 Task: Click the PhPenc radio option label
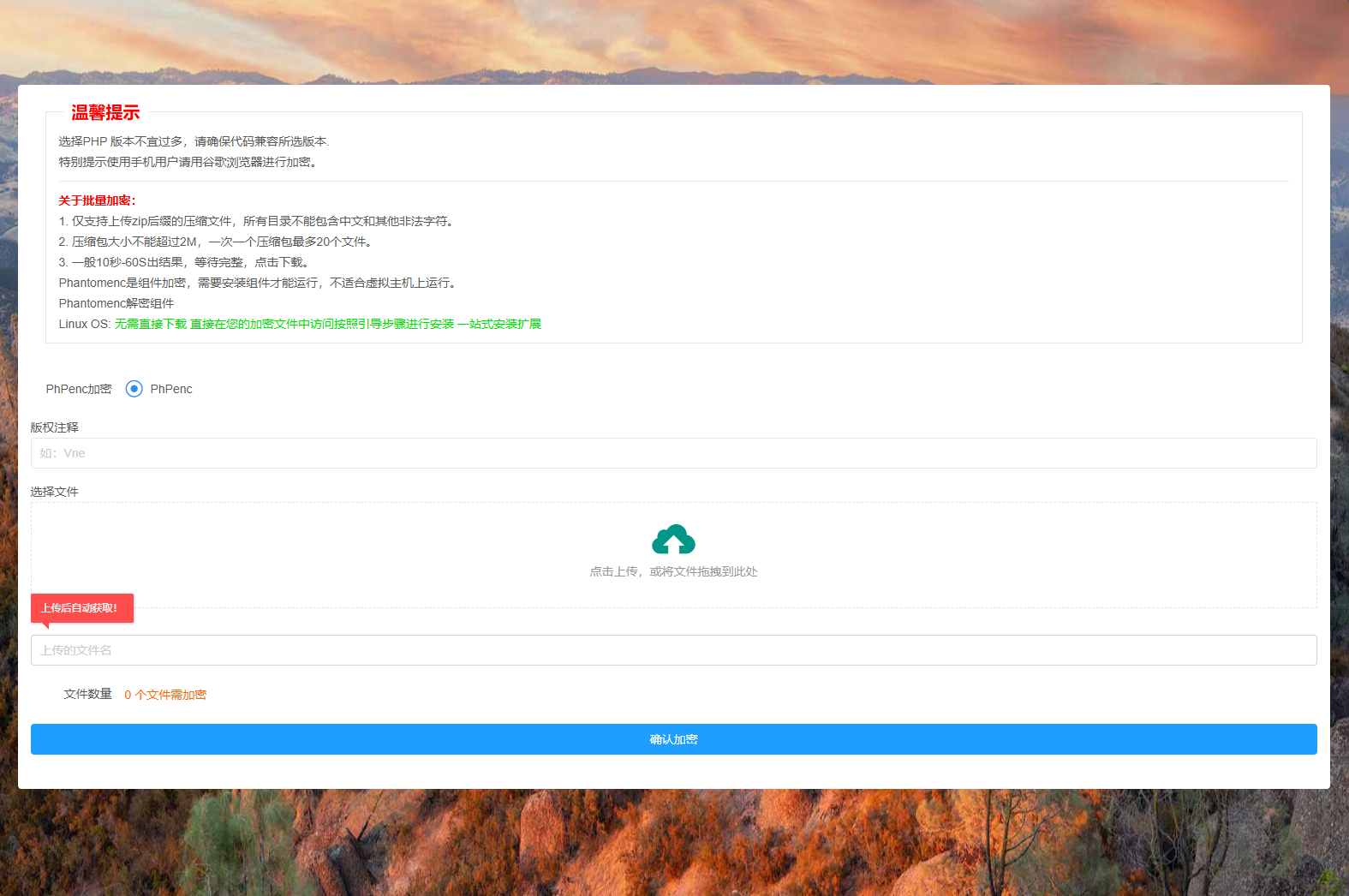(x=171, y=389)
